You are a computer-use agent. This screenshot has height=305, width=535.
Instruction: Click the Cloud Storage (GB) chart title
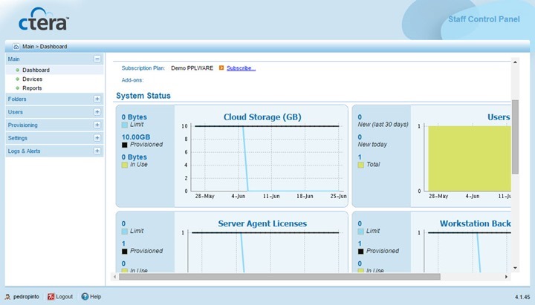tap(262, 117)
